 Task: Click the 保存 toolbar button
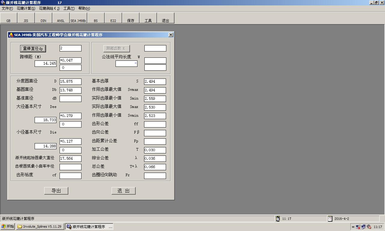[131, 18]
